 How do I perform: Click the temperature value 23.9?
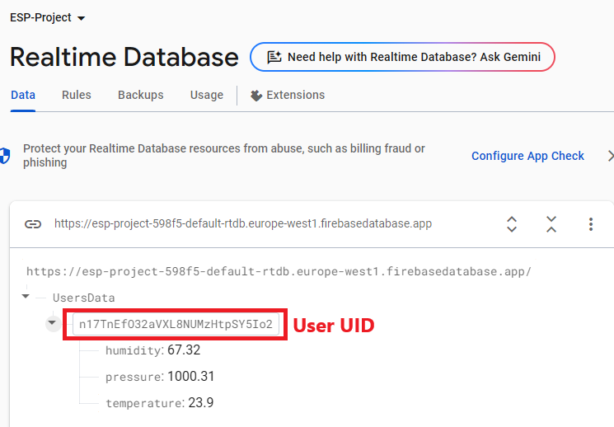[x=201, y=403]
